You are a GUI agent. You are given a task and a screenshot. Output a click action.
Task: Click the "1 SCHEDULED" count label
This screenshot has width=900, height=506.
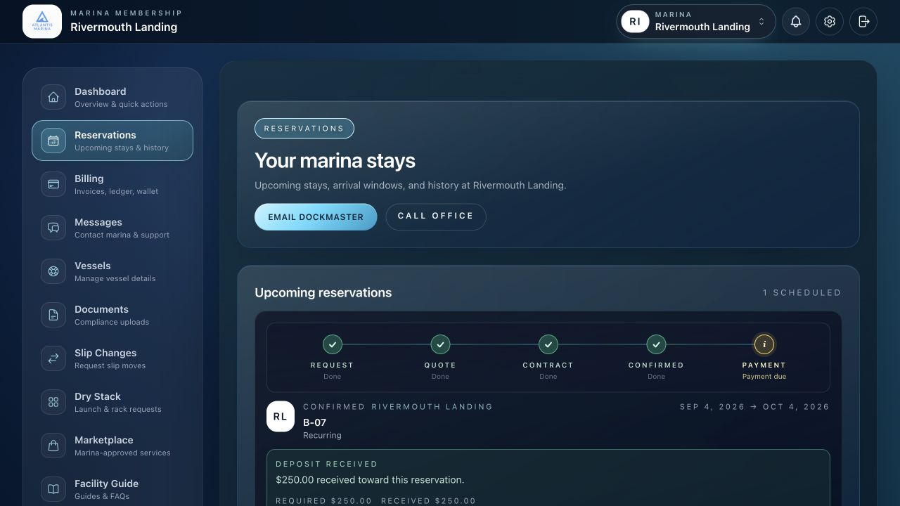[802, 292]
